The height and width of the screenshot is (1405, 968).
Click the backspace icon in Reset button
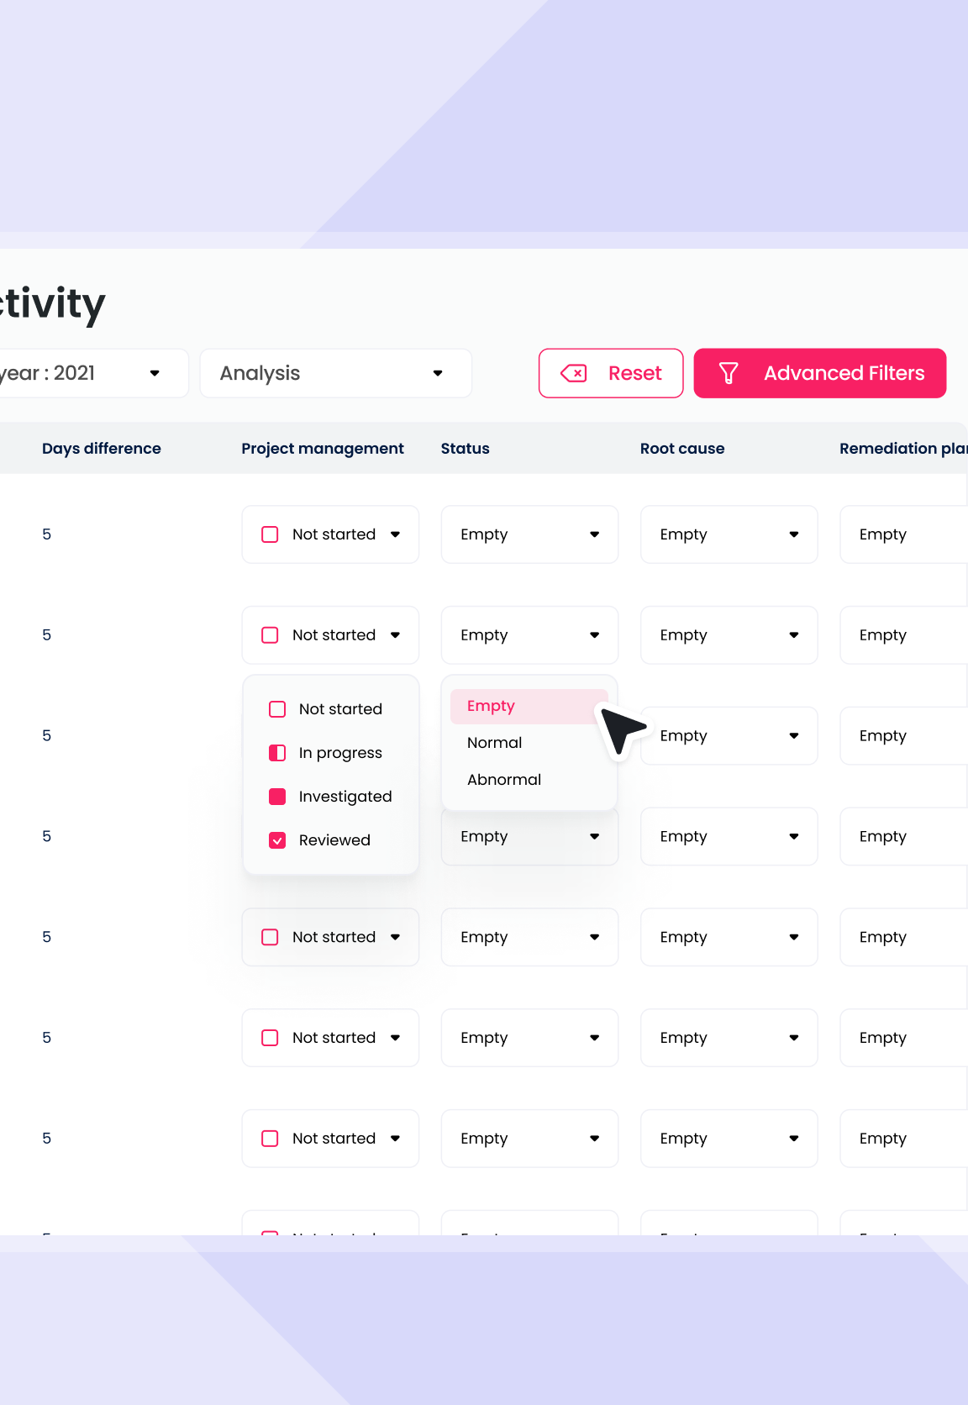click(x=574, y=373)
